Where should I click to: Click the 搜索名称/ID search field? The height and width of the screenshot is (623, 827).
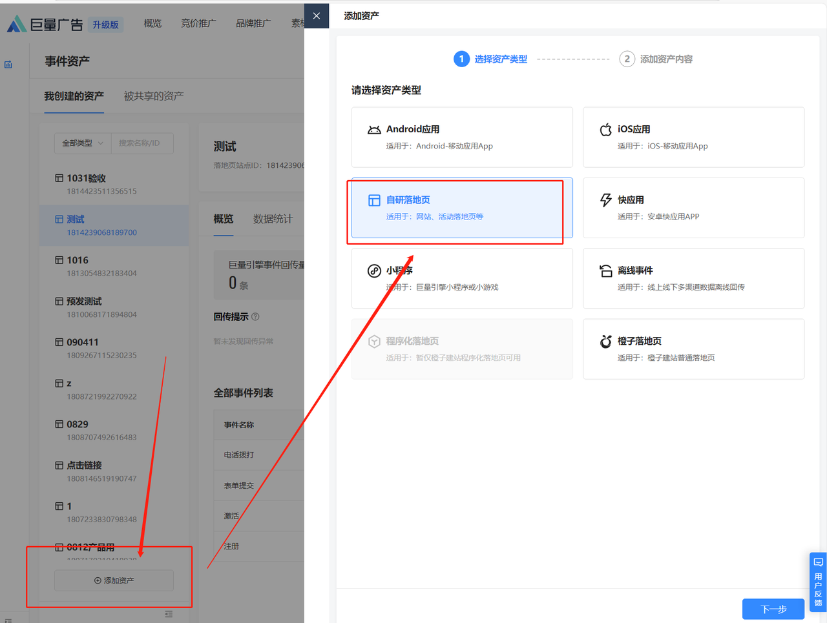coord(142,143)
